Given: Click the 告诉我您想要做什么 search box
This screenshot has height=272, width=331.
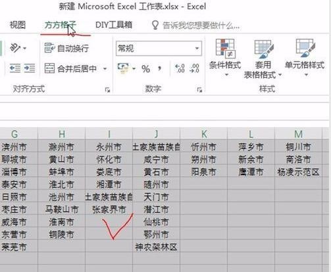Looking at the screenshot, I should click(201, 26).
